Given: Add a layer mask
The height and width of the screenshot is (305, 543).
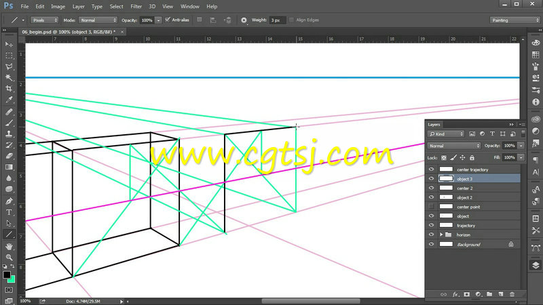Looking at the screenshot, I should 467,294.
